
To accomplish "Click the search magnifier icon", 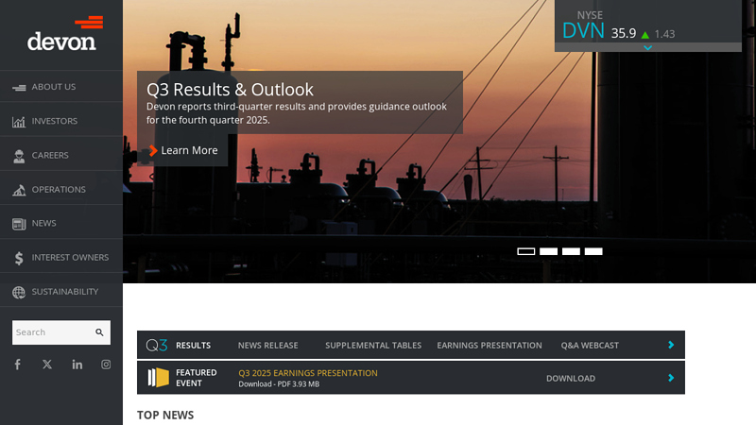I will (x=99, y=332).
